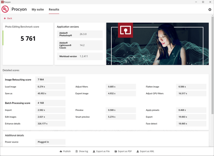The width and height of the screenshot is (214, 156).
Task: Click Export image value 4.932 s
Action: pyautogui.click(x=121, y=94)
